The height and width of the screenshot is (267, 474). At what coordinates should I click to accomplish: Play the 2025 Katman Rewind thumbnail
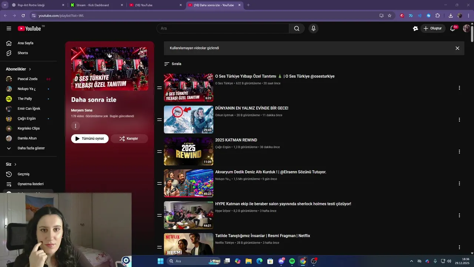[x=188, y=151]
